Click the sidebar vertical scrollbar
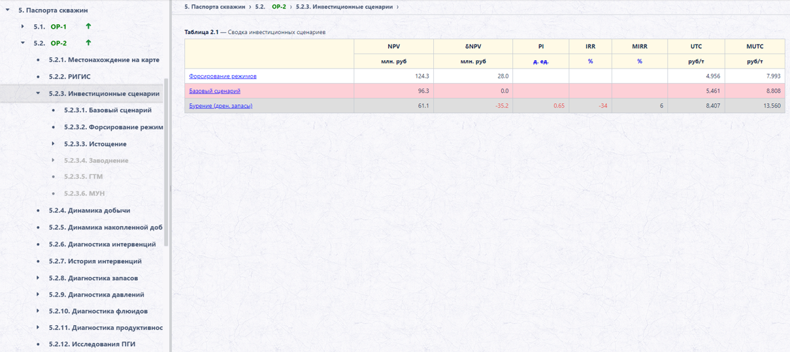The image size is (790, 352). (166, 162)
